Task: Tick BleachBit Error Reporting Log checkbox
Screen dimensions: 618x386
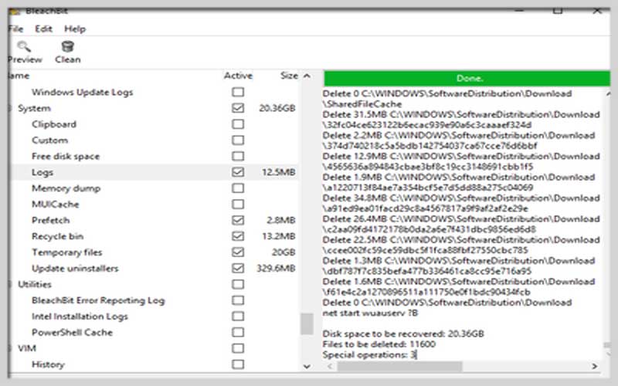Action: coord(238,300)
